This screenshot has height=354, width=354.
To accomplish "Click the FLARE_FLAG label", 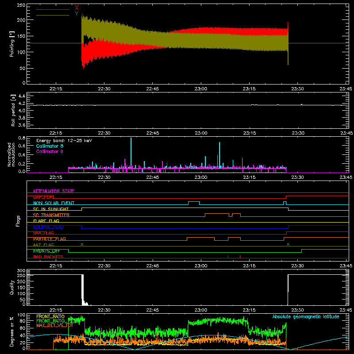I will pyautogui.click(x=46, y=221).
